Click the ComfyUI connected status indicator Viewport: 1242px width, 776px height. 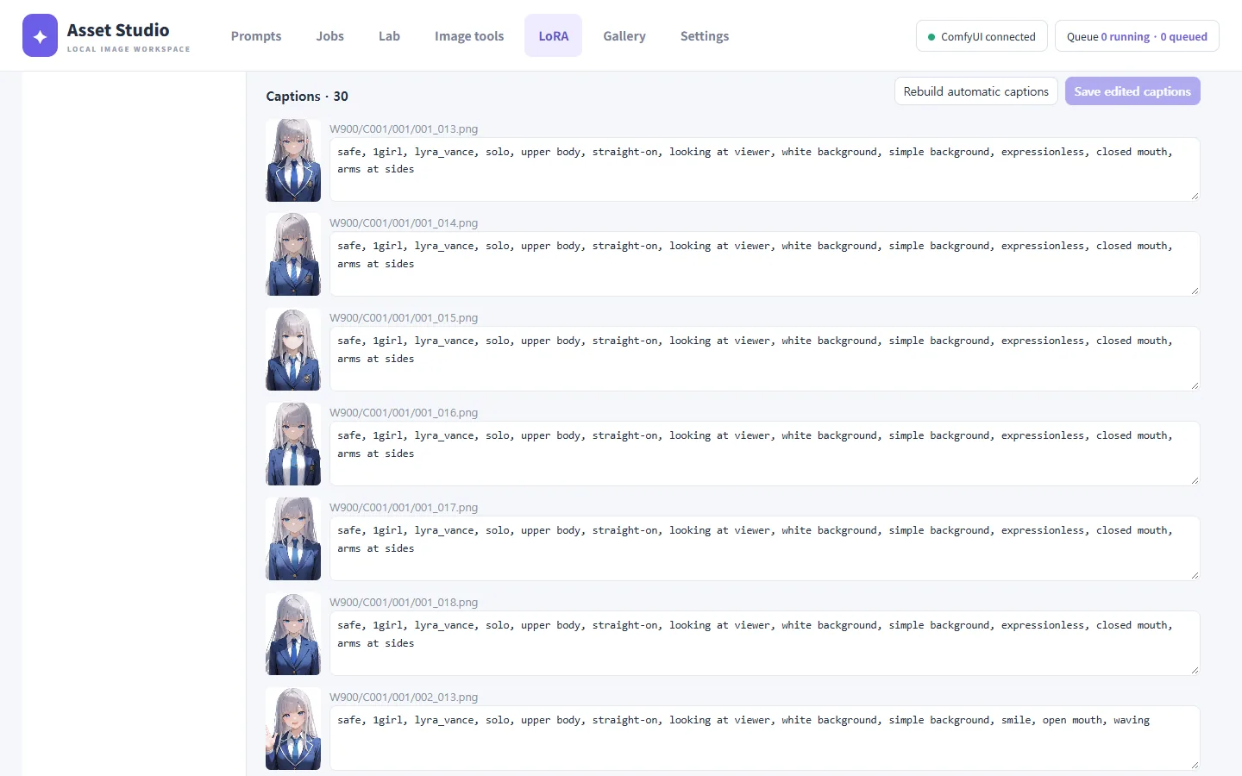point(982,36)
